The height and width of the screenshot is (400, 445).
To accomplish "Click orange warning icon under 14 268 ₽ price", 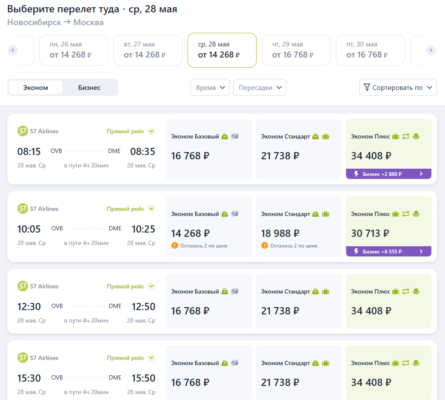I will [x=174, y=245].
